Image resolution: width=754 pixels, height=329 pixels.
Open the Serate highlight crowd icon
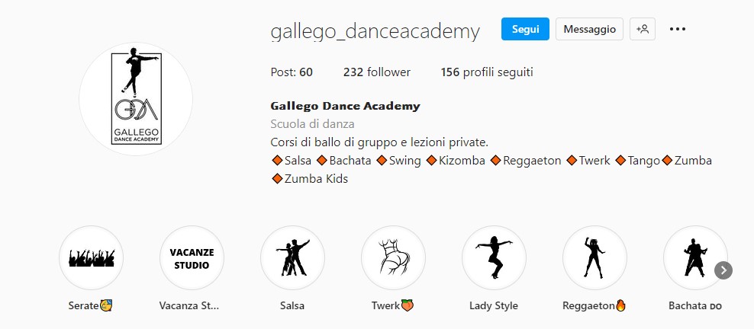pyautogui.click(x=92, y=258)
